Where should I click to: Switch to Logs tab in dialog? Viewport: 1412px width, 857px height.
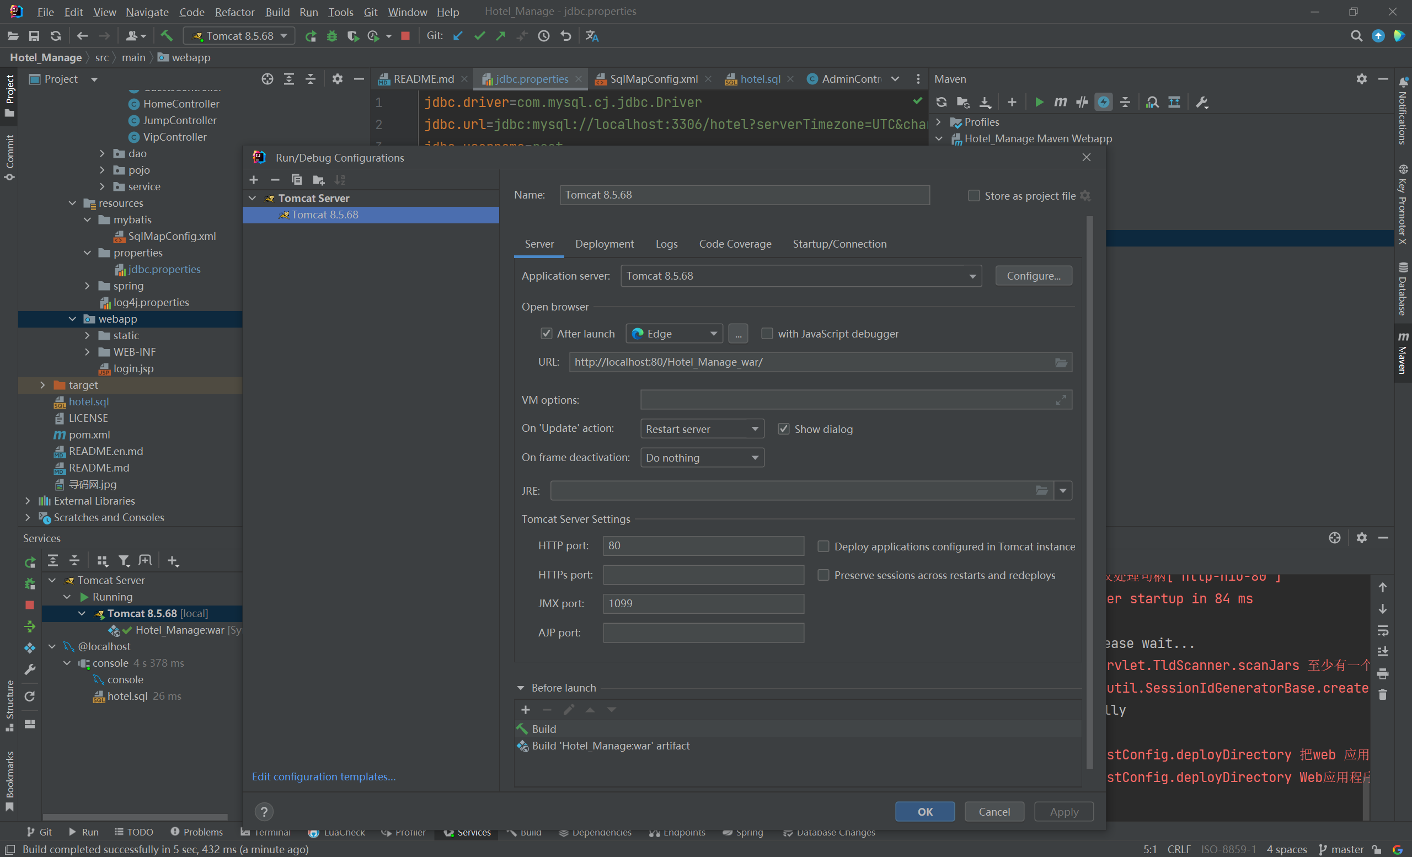(666, 244)
